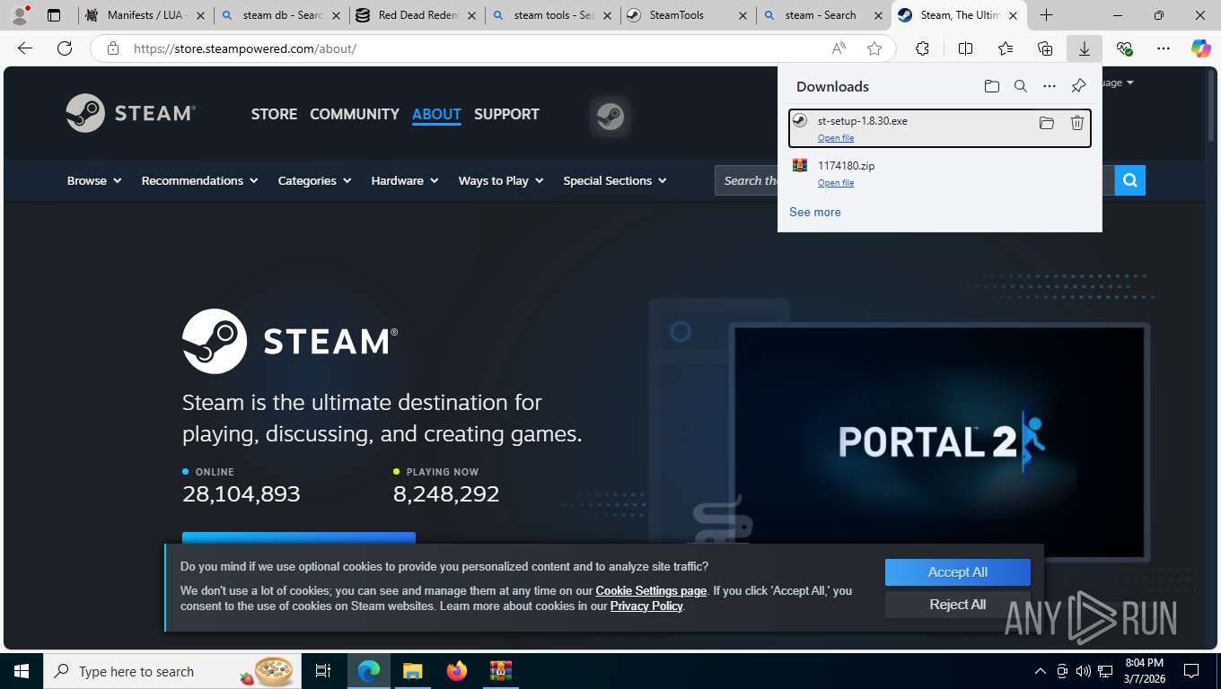Viewport: 1221px width, 689px height.
Task: Select the ABOUT menu item
Action: tap(436, 114)
